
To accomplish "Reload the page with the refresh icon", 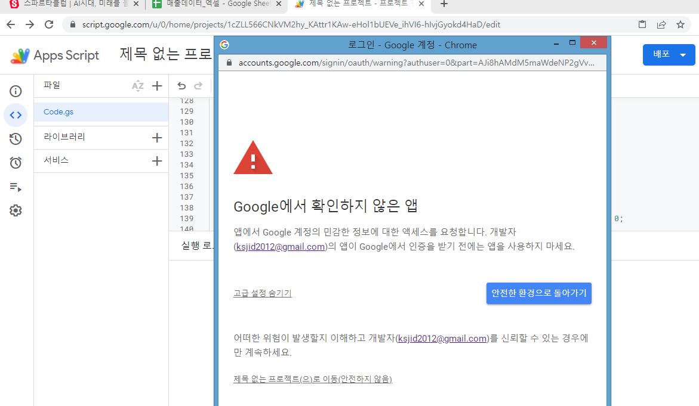I will pyautogui.click(x=49, y=24).
